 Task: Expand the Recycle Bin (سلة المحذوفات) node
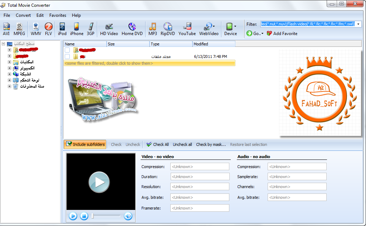pyautogui.click(x=9, y=86)
